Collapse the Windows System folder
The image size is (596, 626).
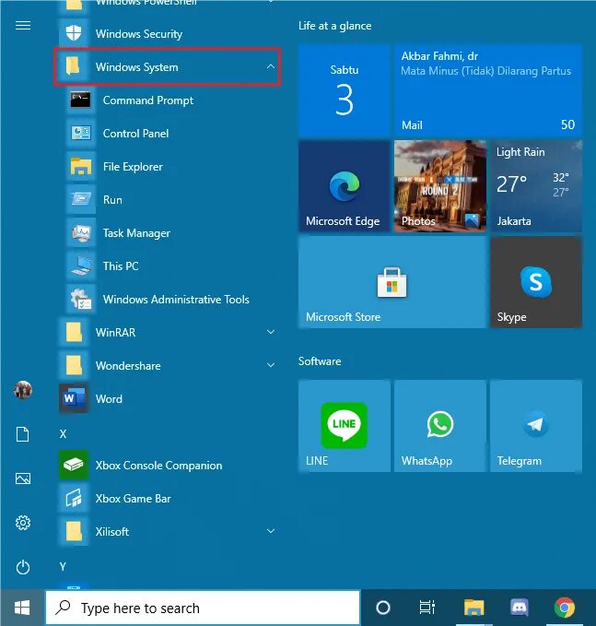click(271, 66)
